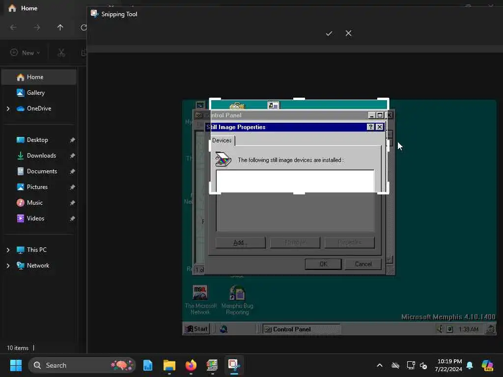Expand the Network tree node
This screenshot has width=503, height=377.
8,266
